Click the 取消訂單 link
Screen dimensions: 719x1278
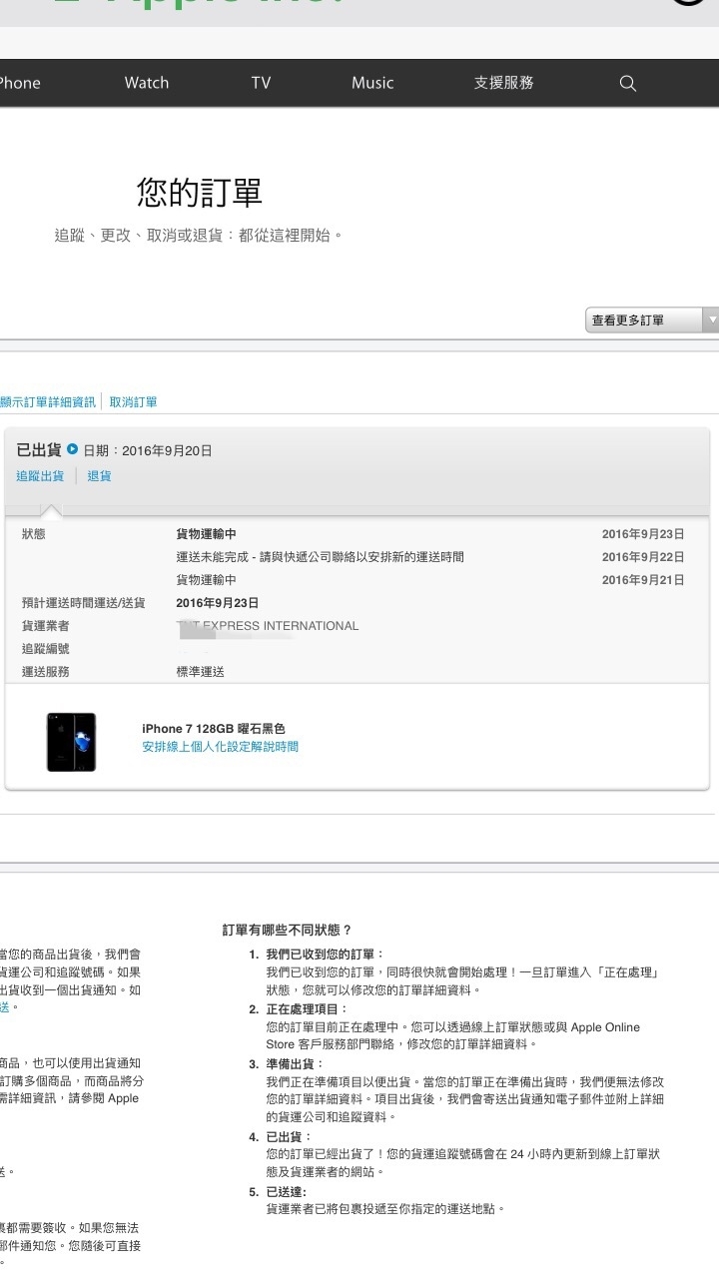point(133,401)
